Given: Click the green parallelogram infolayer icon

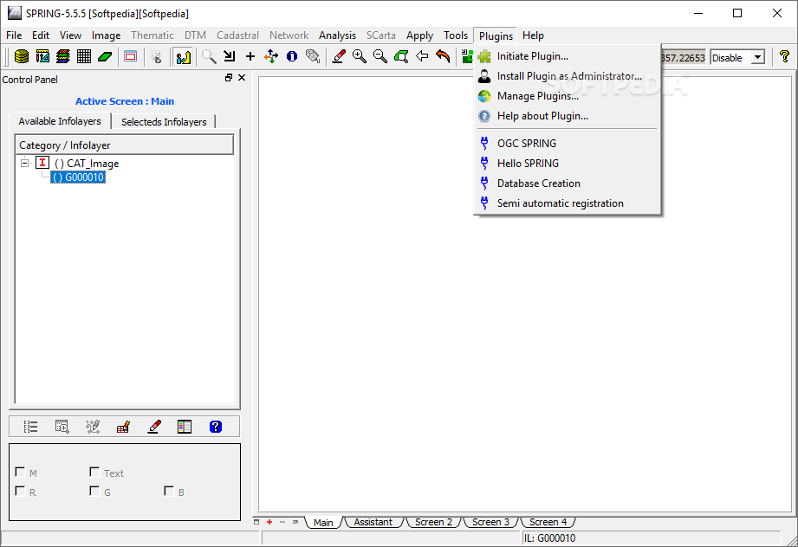Looking at the screenshot, I should 105,56.
